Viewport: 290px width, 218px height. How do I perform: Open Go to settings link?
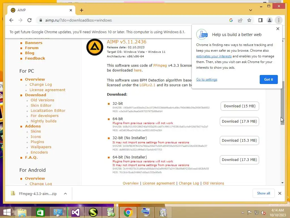coord(206,79)
